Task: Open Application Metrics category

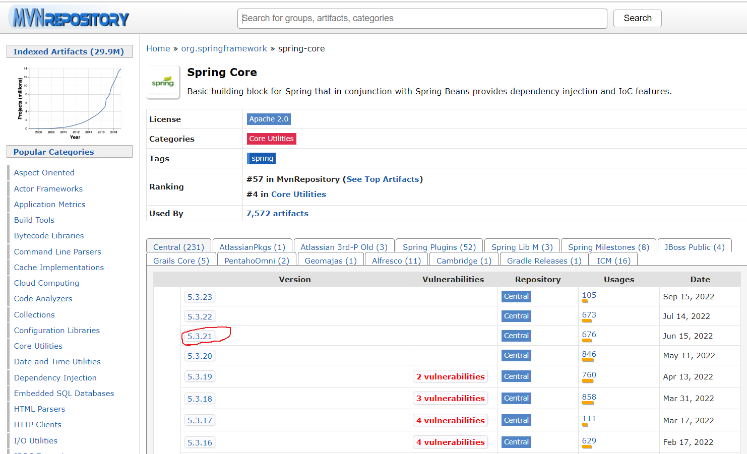Action: [x=49, y=204]
